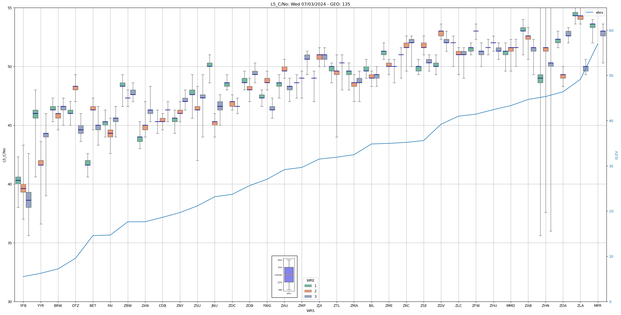Click the YFB x-axis station label
Screen dimensions: 621x315
point(23,306)
